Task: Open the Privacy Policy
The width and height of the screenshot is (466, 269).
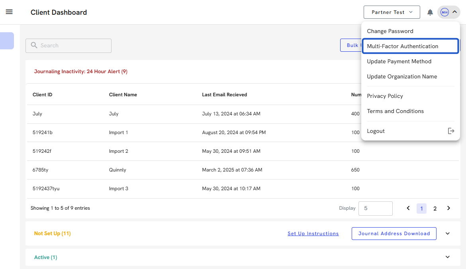Action: click(385, 96)
